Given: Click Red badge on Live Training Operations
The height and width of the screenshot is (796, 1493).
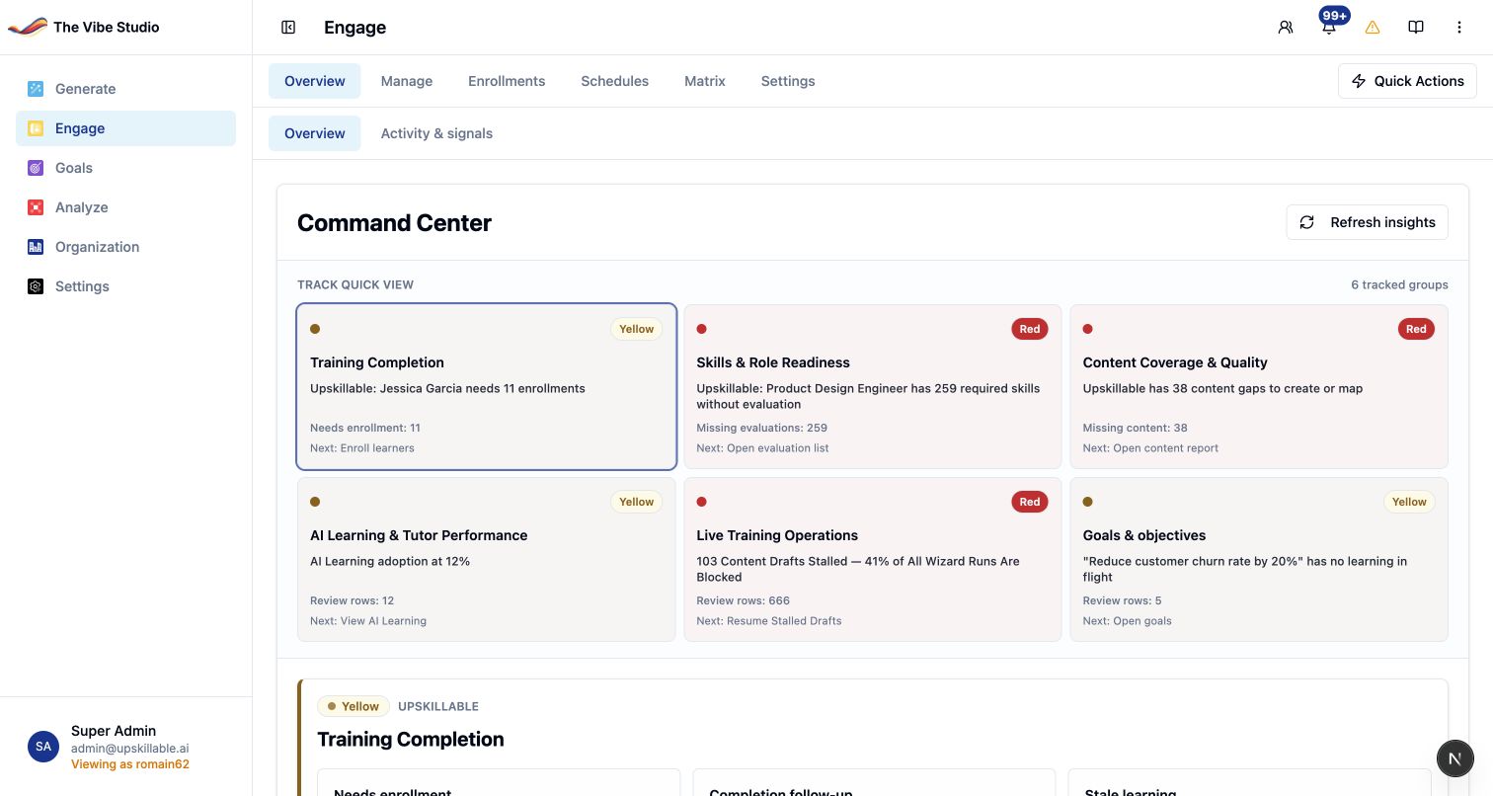Looking at the screenshot, I should click(x=1030, y=502).
